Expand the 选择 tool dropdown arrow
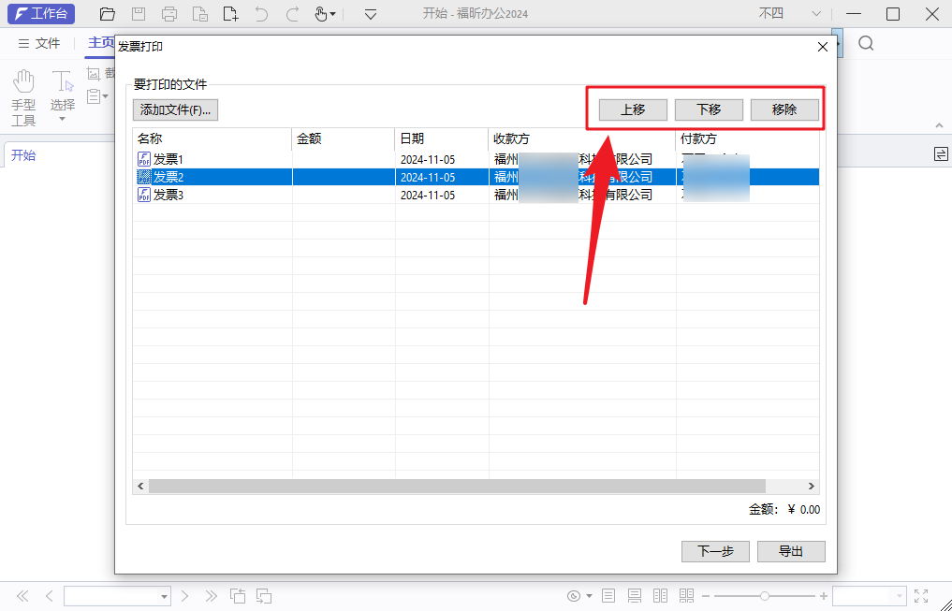 pos(62,114)
